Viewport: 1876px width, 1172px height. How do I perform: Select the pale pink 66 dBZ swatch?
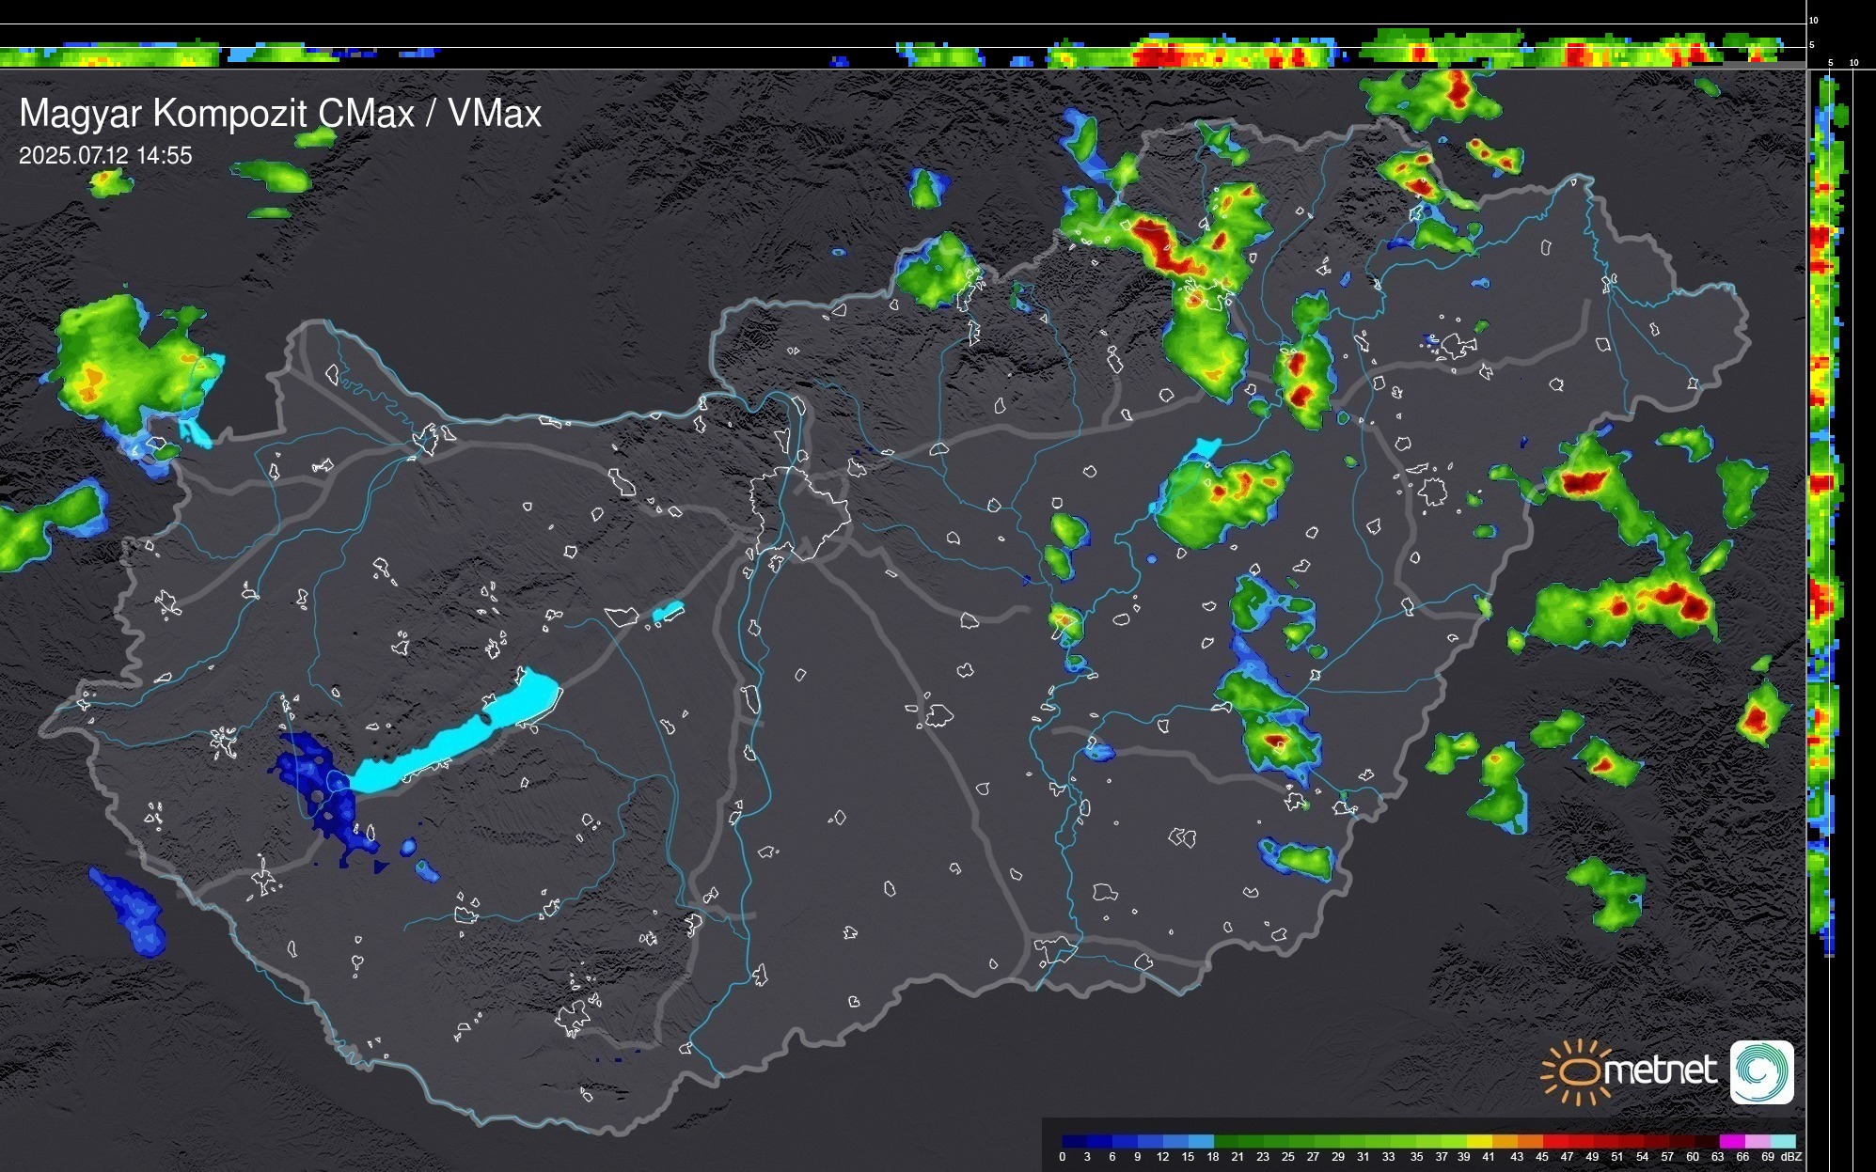click(1756, 1141)
